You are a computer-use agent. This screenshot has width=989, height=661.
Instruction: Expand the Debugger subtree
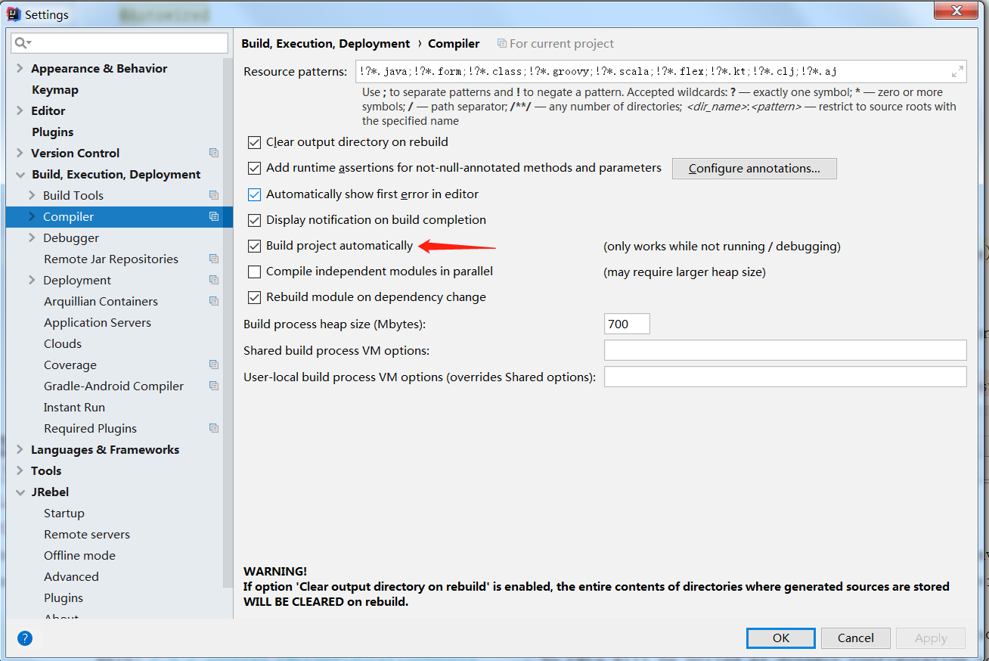[32, 238]
